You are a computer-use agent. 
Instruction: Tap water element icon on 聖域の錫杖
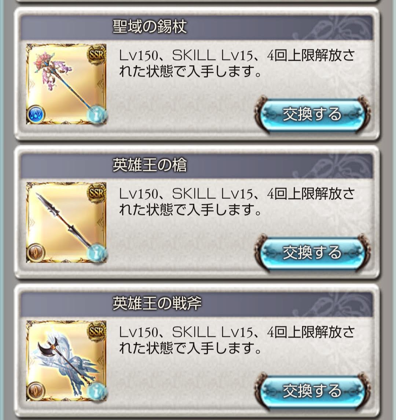pyautogui.click(x=36, y=115)
